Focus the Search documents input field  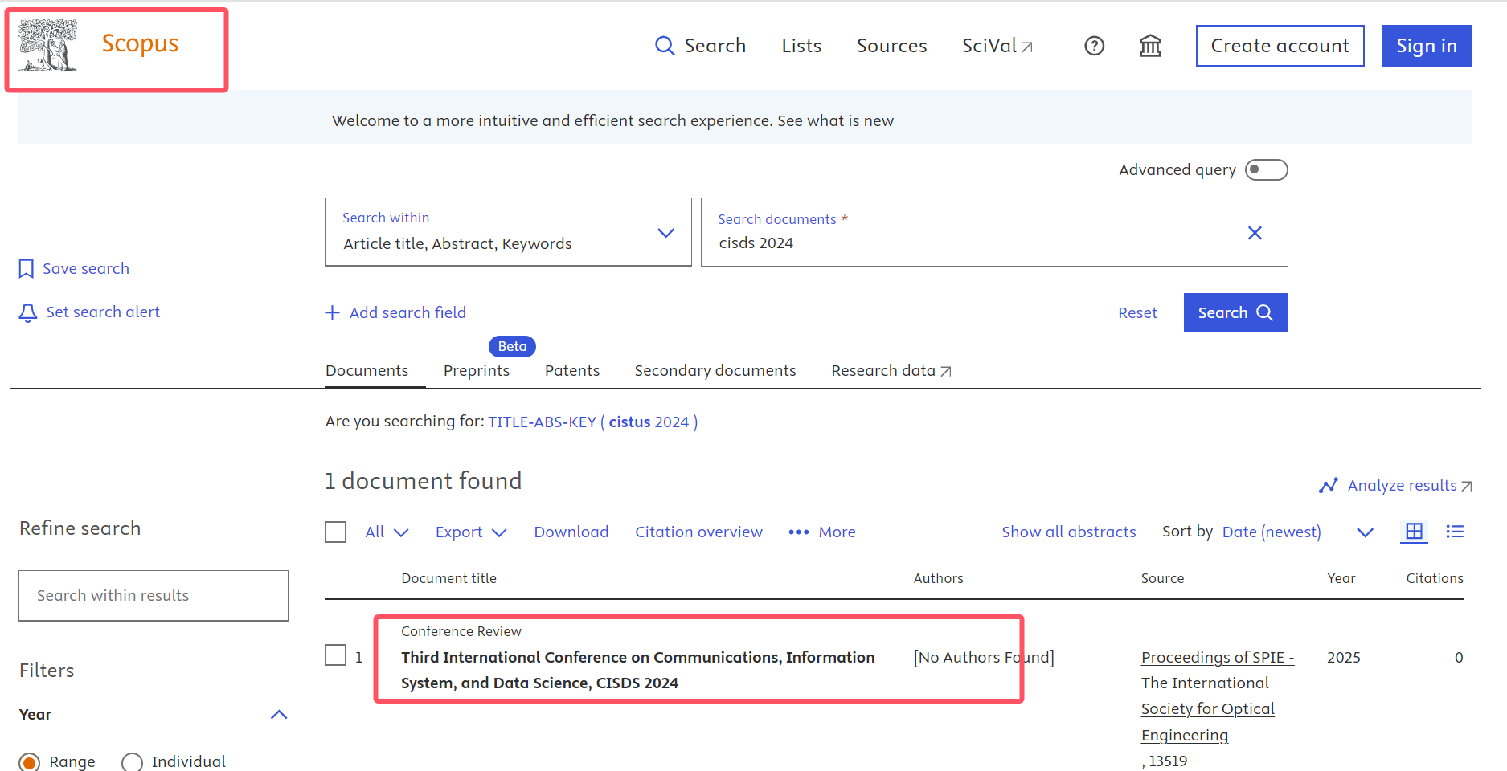pos(994,232)
